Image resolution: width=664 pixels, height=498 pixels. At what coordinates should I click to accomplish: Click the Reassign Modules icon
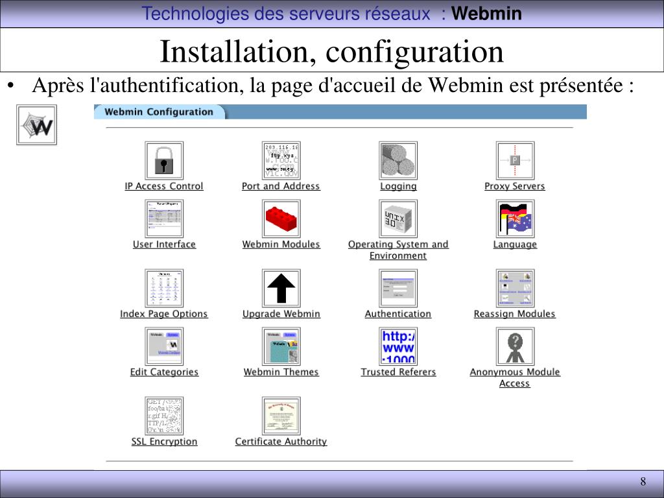tap(515, 288)
